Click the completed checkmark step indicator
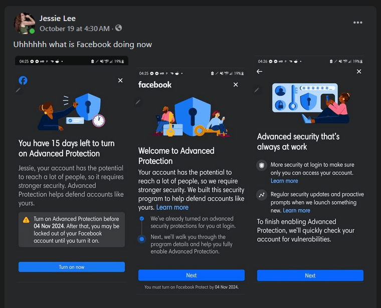Viewport: 381px width, 308px height. 142,219
